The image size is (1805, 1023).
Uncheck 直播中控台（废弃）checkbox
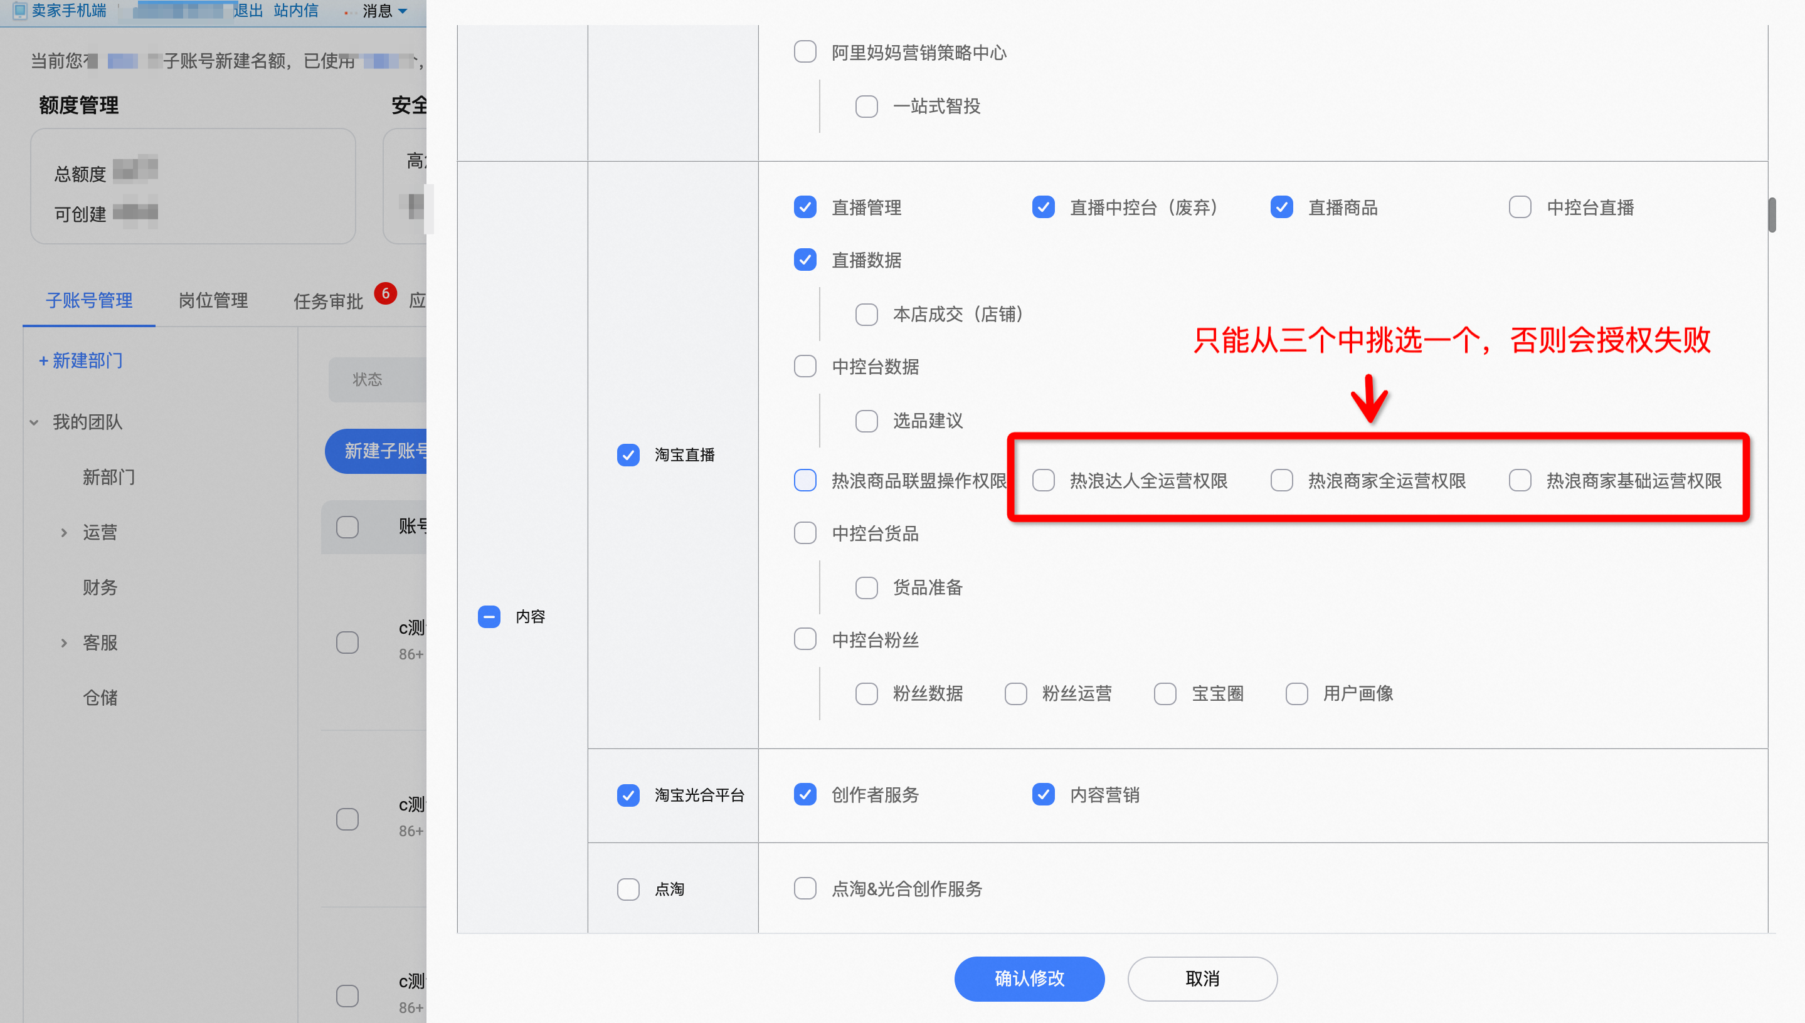(x=1043, y=207)
